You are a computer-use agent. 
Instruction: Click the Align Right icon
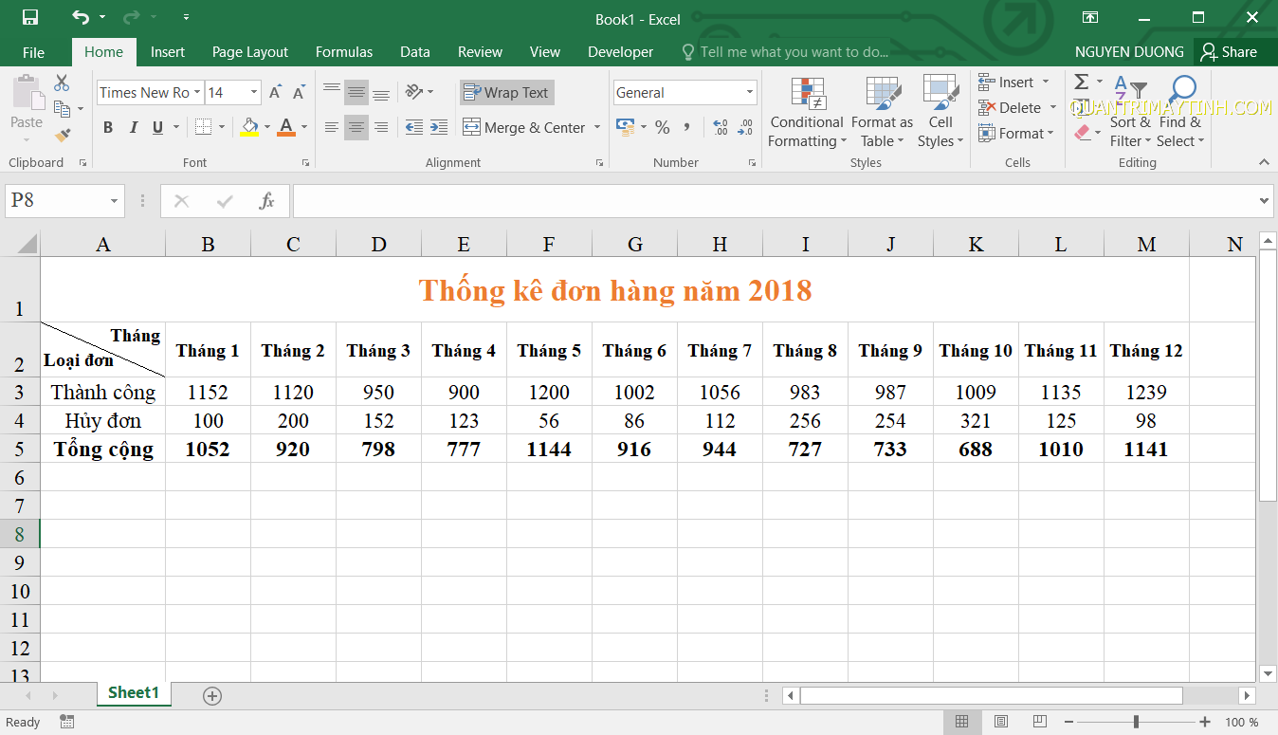[x=381, y=127]
